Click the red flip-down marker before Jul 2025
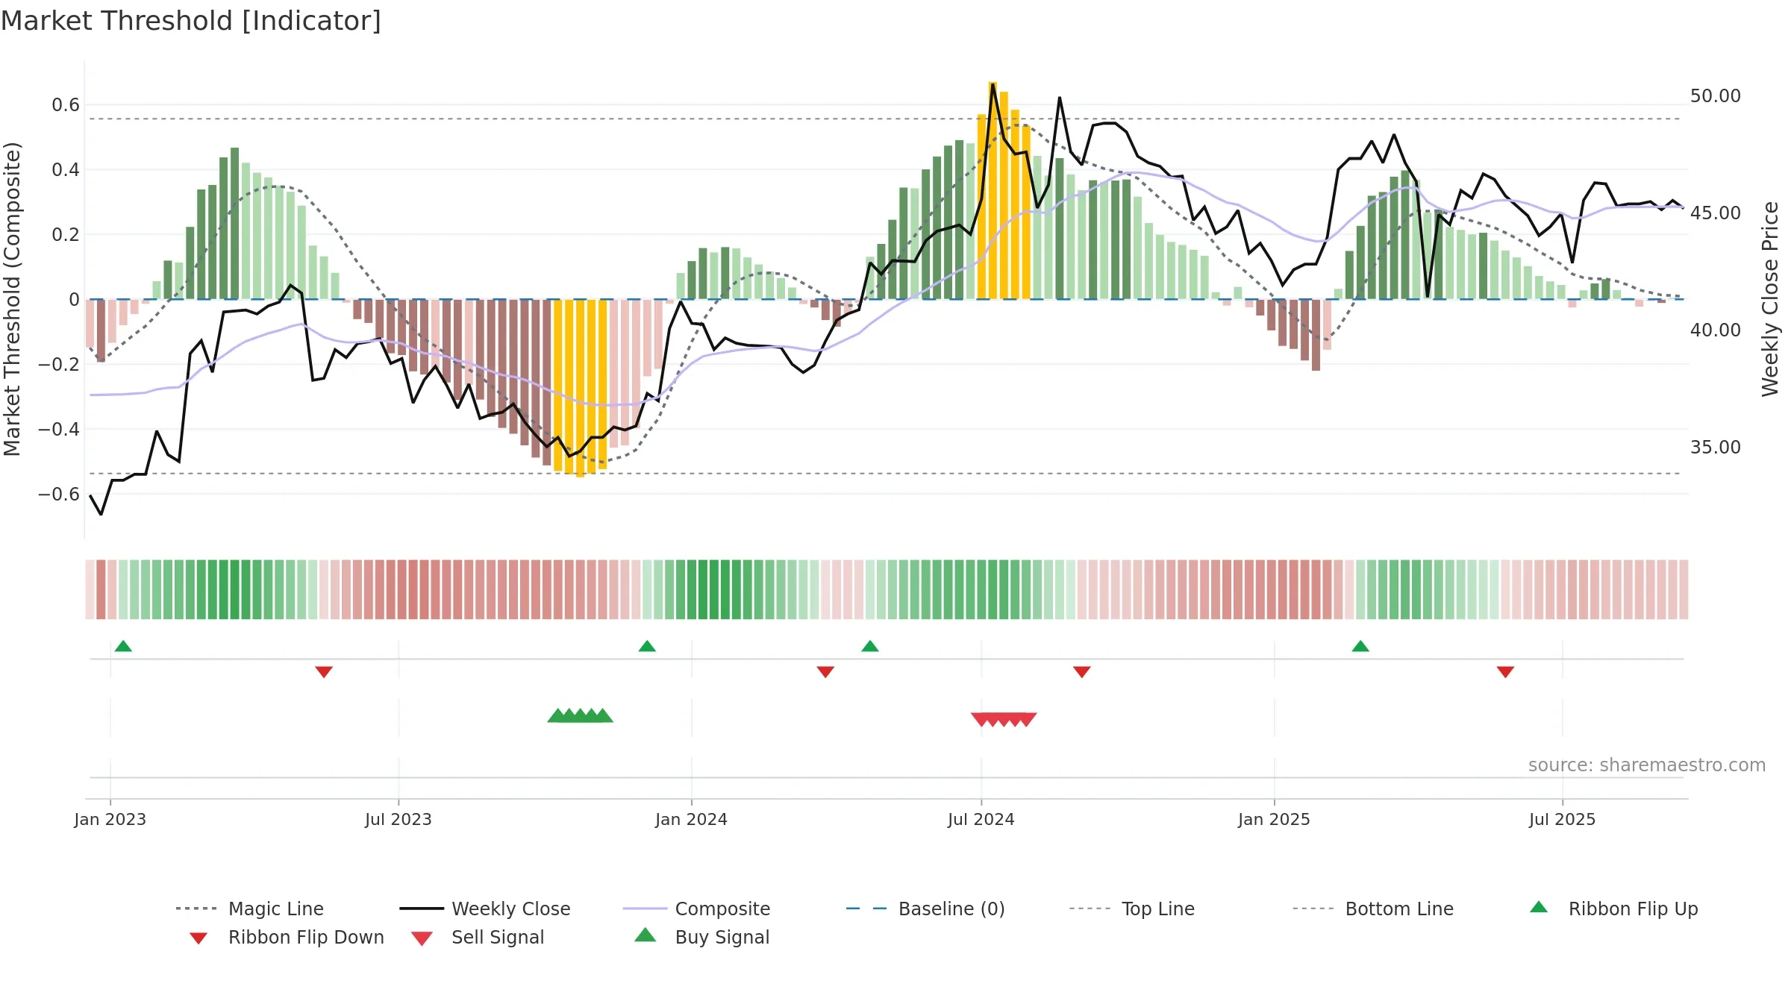1791x1007 pixels. point(1505,672)
